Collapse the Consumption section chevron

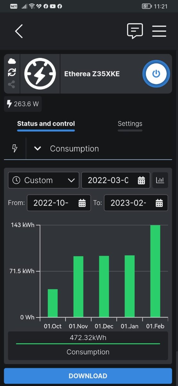(x=38, y=149)
